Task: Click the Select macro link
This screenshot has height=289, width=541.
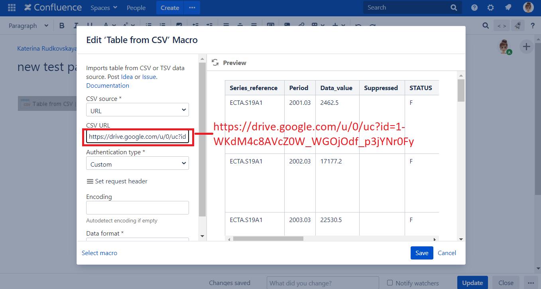Action: [99, 253]
